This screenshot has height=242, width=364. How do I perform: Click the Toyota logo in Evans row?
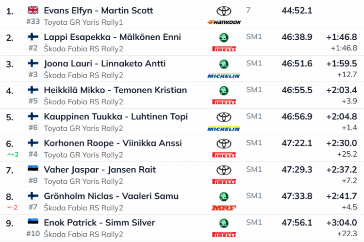coord(223,11)
